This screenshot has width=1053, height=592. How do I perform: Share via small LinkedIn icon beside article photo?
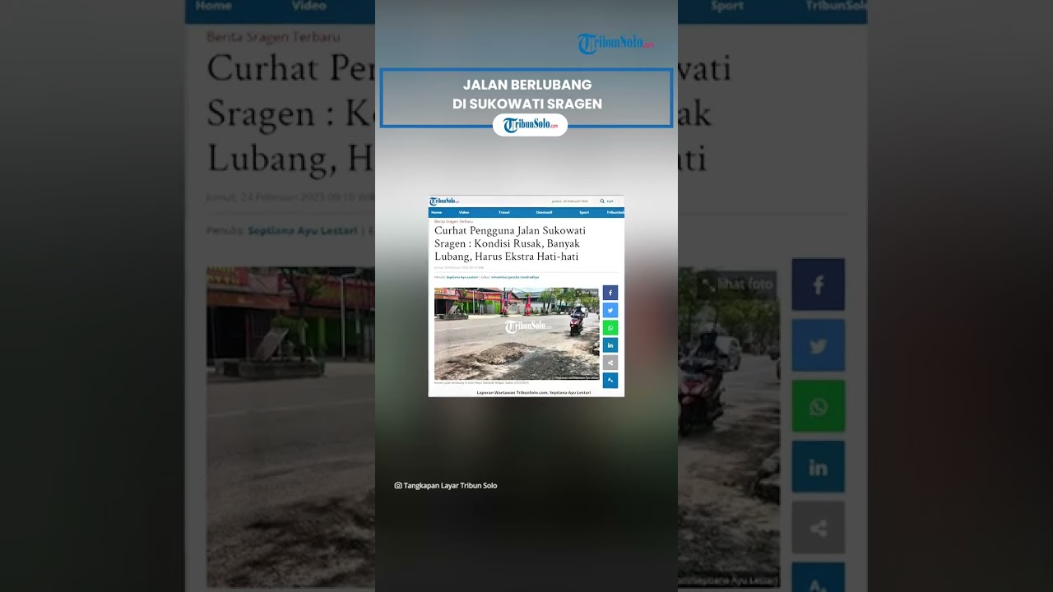coord(610,345)
